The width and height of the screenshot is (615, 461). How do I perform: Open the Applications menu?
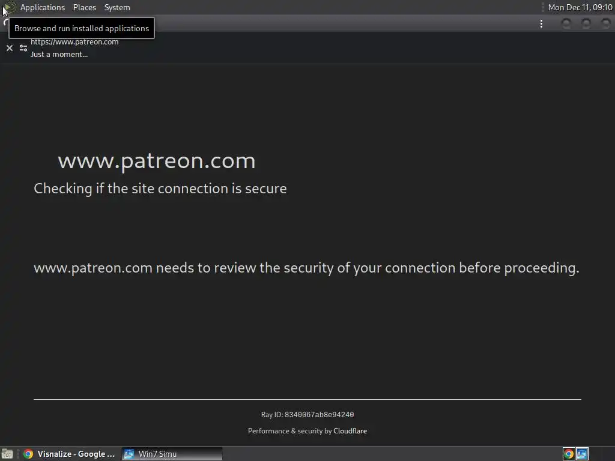(x=43, y=7)
